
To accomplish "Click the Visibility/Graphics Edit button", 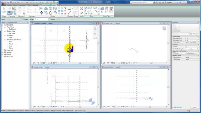I will pyautogui.click(x=191, y=49).
